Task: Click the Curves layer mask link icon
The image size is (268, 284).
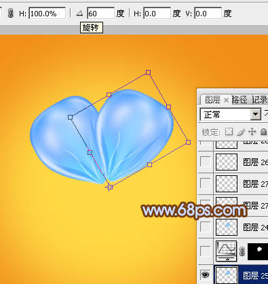Action: (x=242, y=251)
